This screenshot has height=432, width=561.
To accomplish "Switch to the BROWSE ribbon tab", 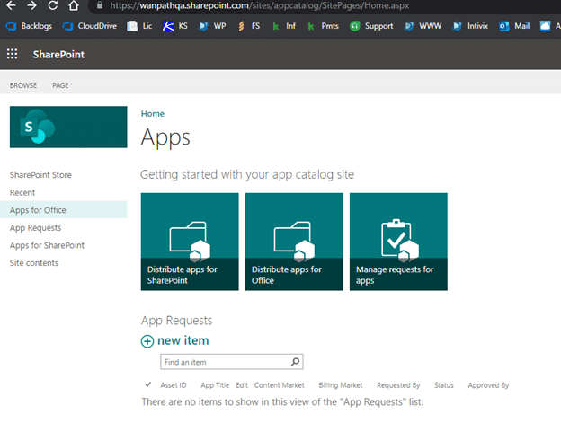I will click(23, 85).
